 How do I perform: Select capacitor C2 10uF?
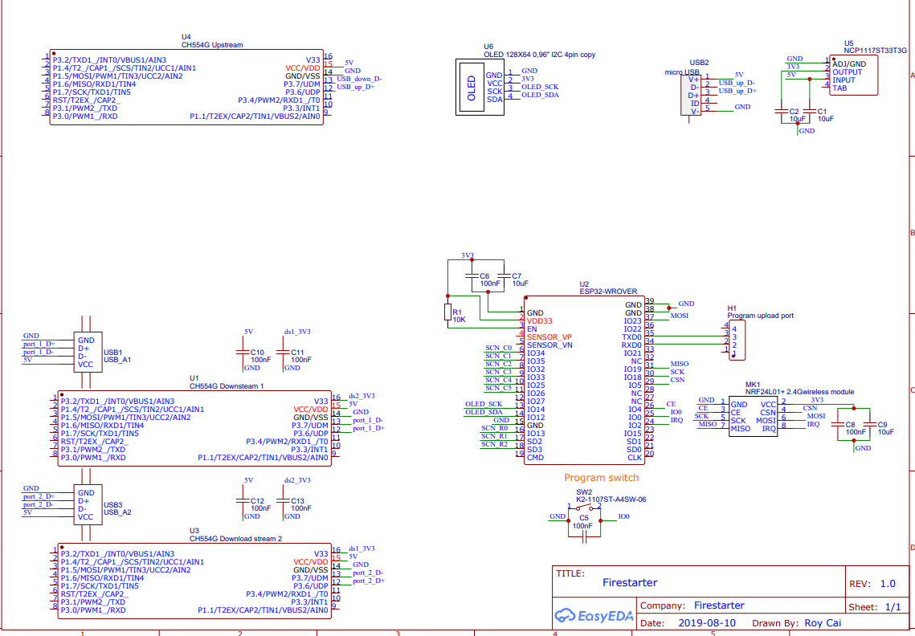[x=782, y=111]
